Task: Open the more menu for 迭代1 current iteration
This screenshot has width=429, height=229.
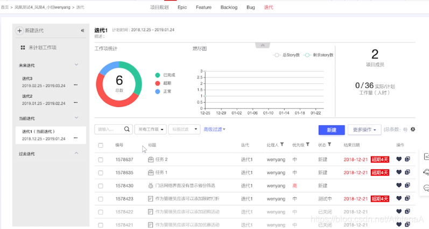Action: [x=75, y=138]
